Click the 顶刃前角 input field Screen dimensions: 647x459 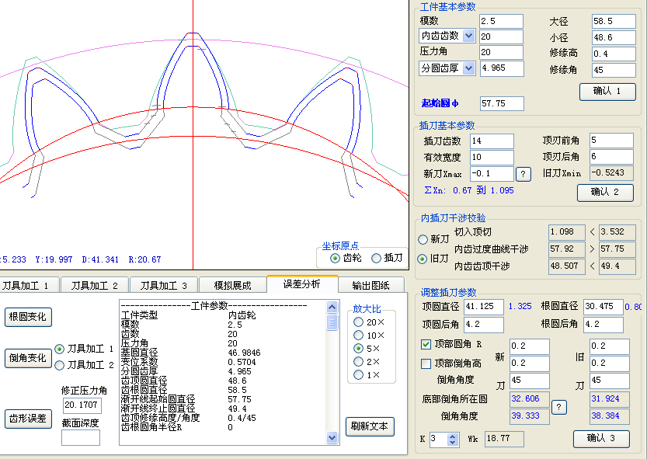(x=611, y=141)
